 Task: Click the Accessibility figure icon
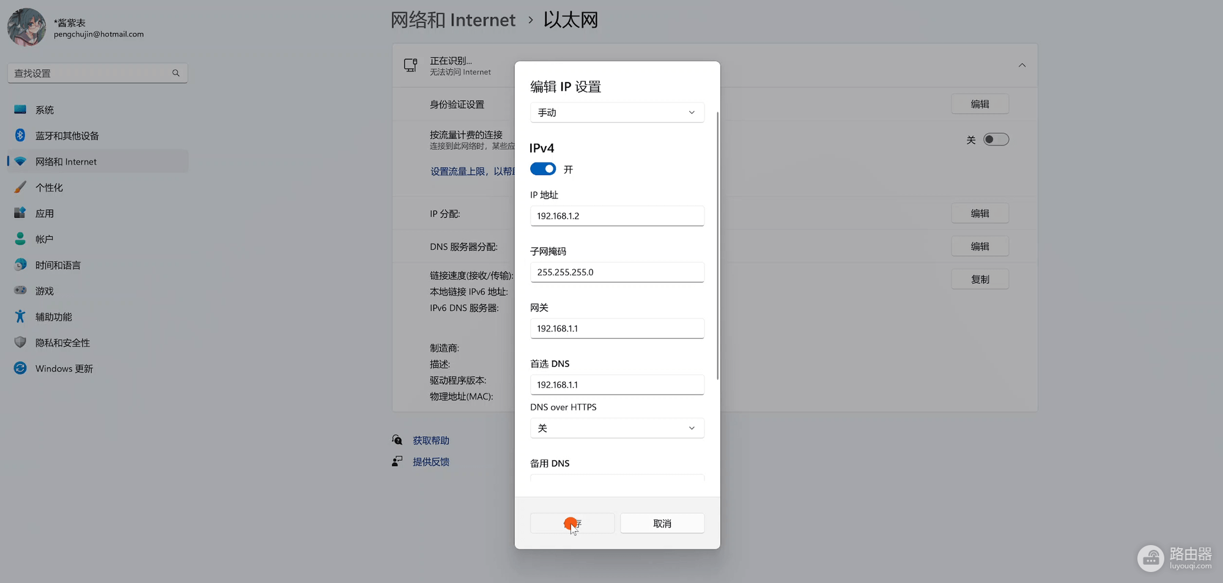pos(20,316)
